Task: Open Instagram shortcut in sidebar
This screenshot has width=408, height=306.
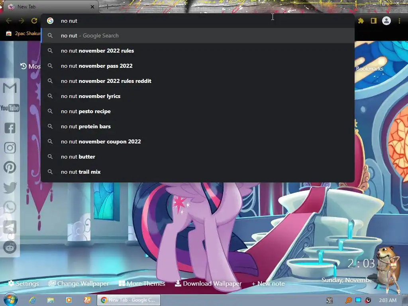Action: point(10,148)
